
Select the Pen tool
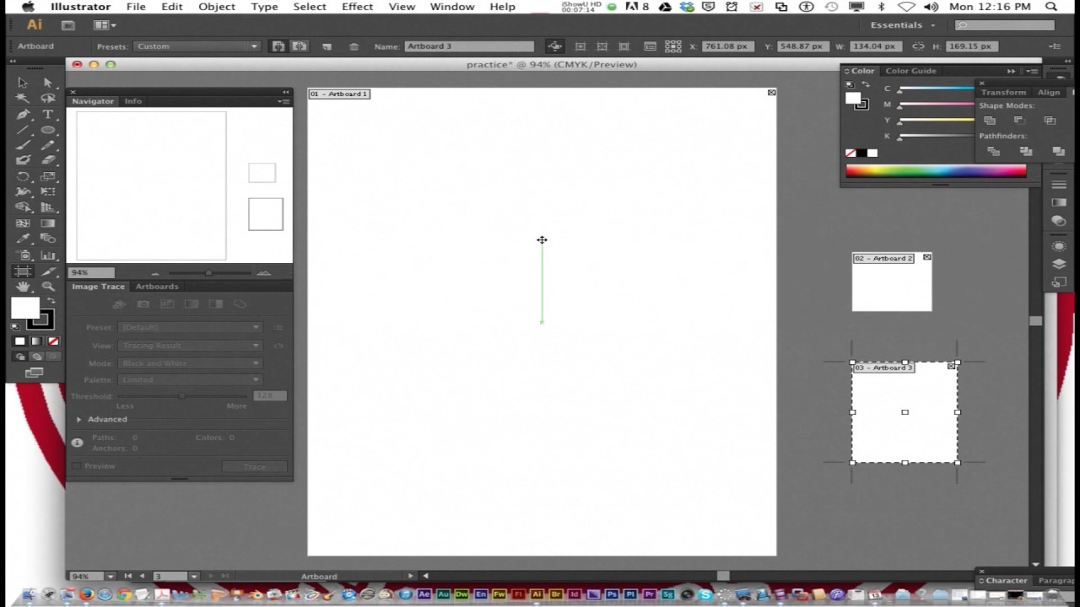[x=23, y=114]
